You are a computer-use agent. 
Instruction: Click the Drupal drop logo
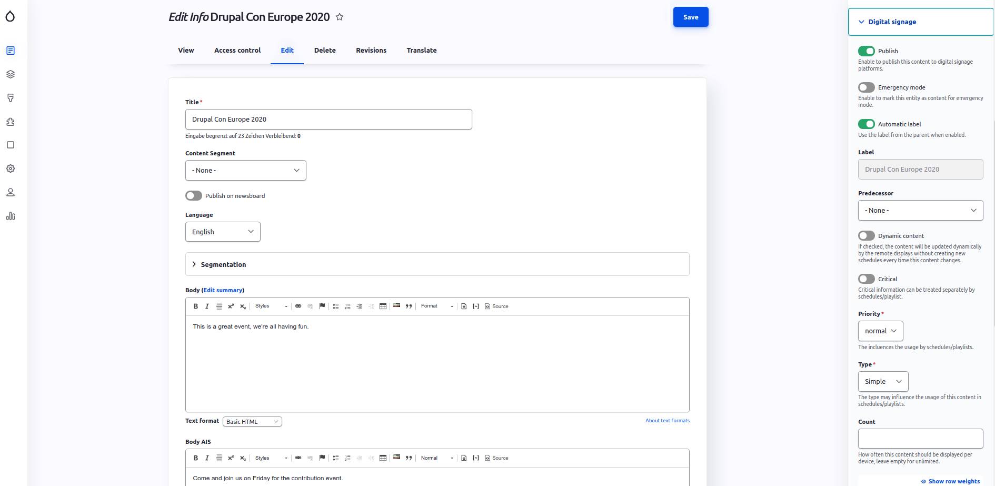(x=10, y=17)
